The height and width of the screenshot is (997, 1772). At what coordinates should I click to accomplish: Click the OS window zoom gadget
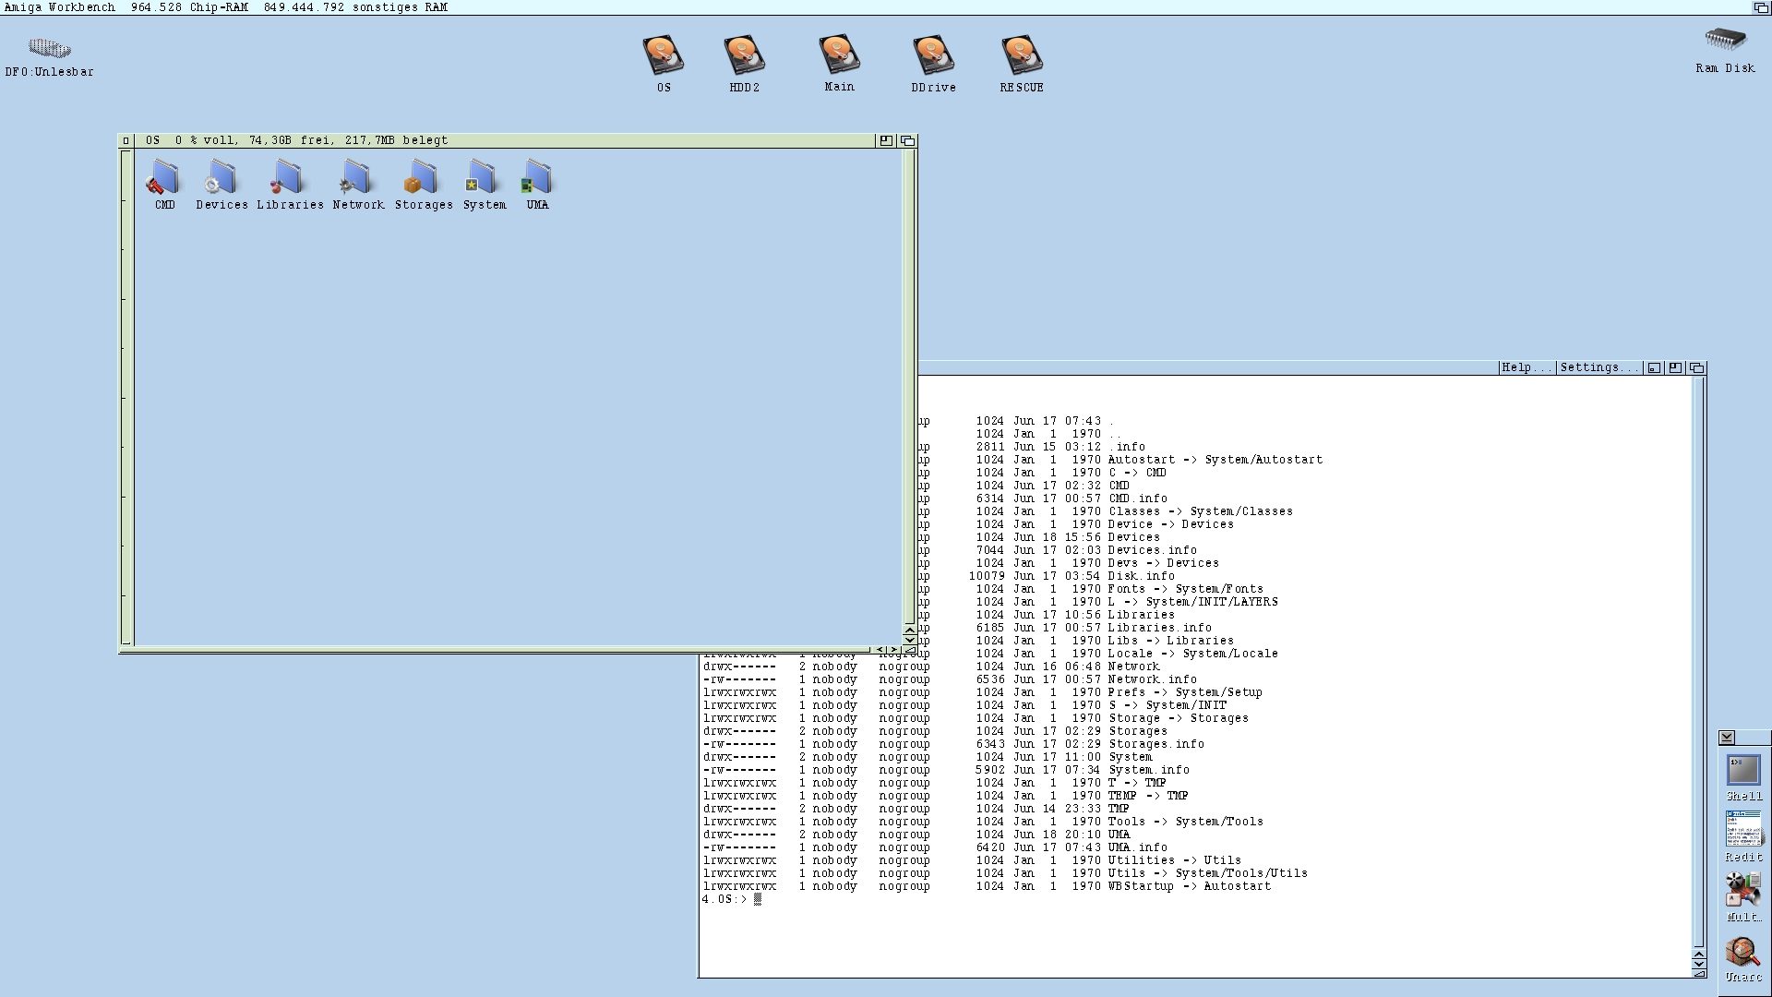[886, 140]
